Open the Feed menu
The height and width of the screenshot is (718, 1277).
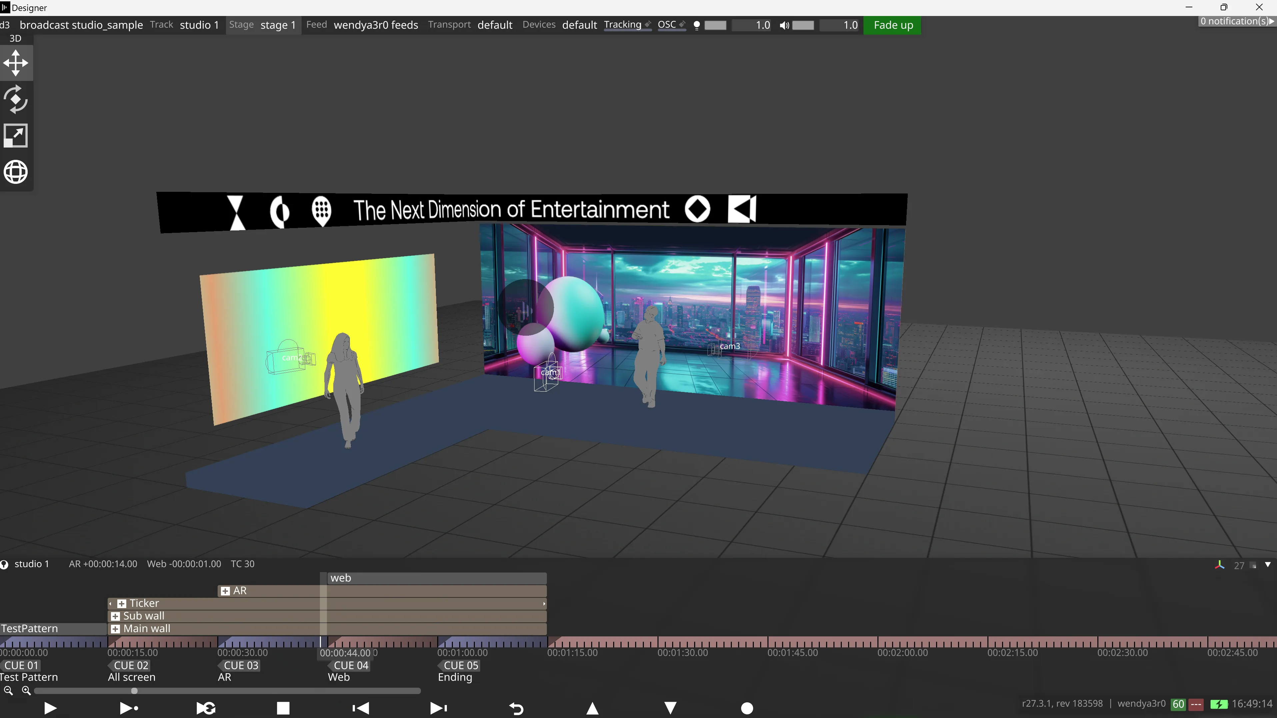coord(316,25)
